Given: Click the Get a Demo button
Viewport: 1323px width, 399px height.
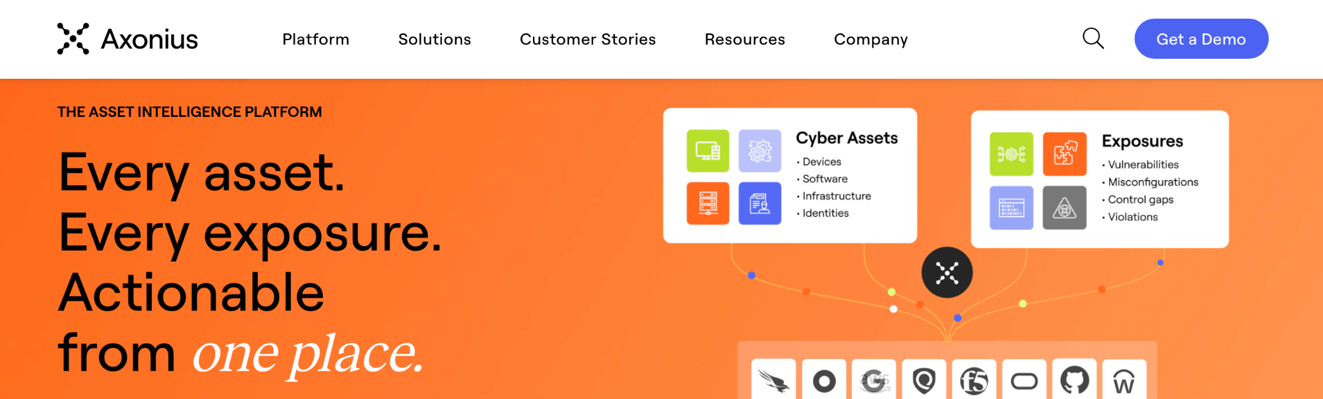Looking at the screenshot, I should pos(1202,39).
